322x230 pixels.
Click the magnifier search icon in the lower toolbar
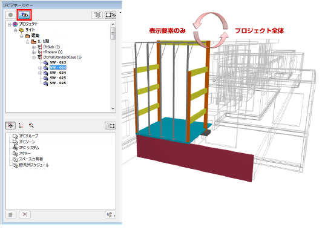(31, 125)
